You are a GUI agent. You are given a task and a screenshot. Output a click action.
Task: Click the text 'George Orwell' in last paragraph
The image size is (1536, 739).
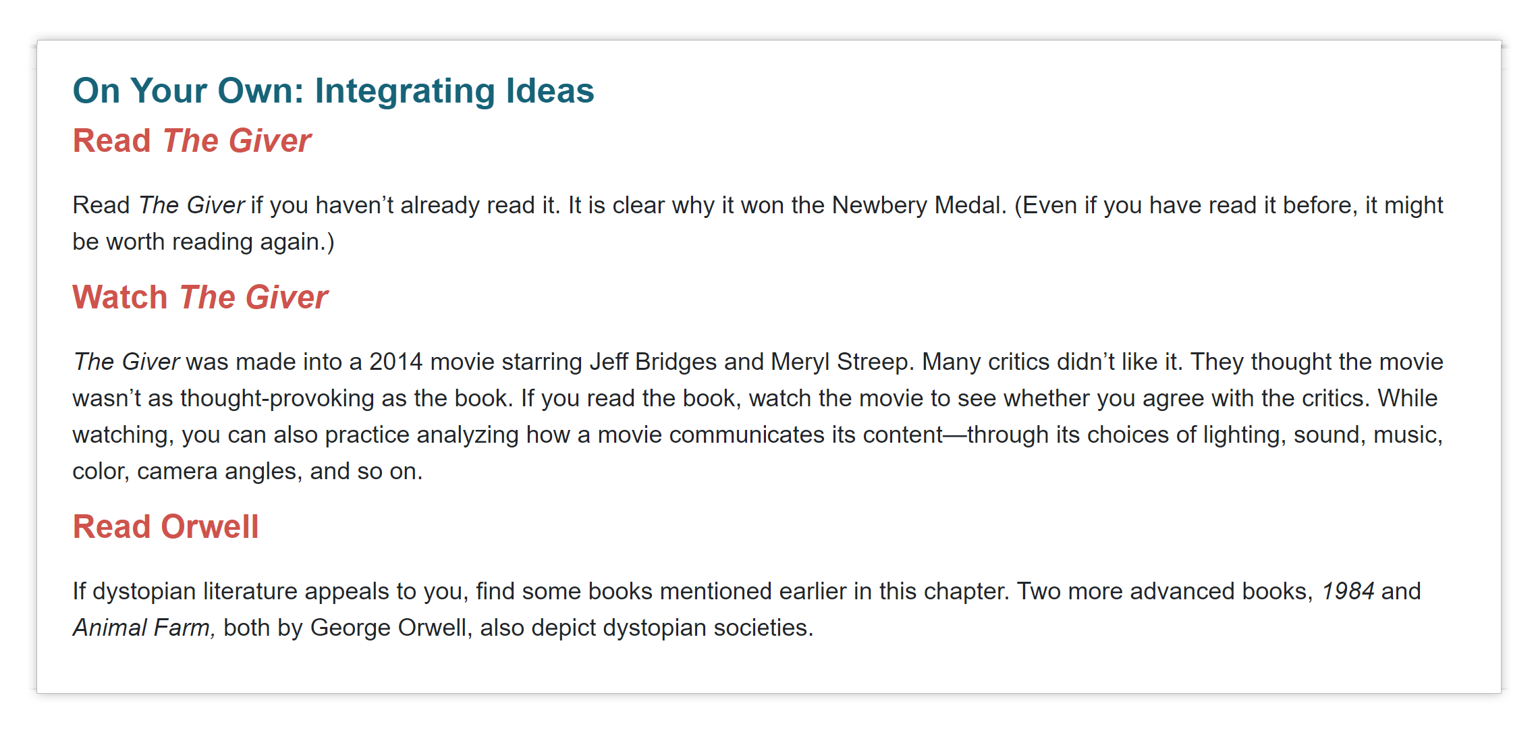[x=388, y=628]
